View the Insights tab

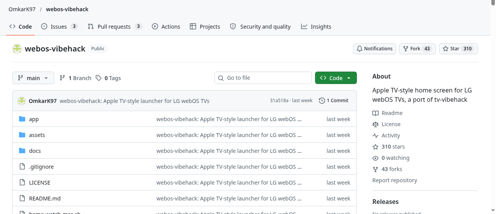[x=316, y=26]
